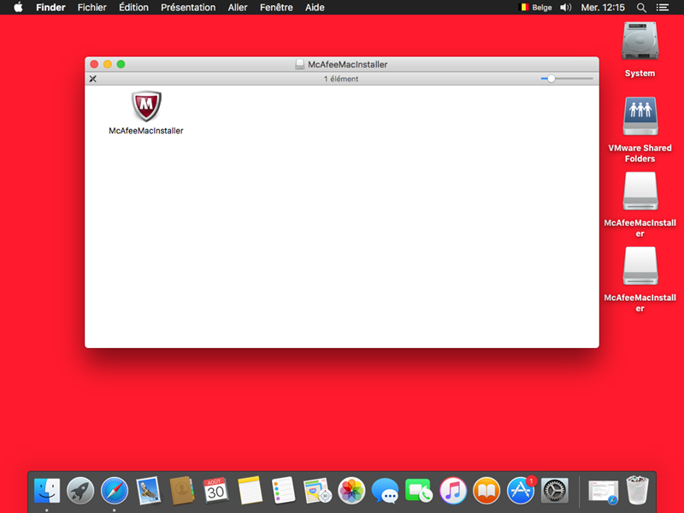
Task: Open Calendar icon showing 30
Action: tap(215, 490)
